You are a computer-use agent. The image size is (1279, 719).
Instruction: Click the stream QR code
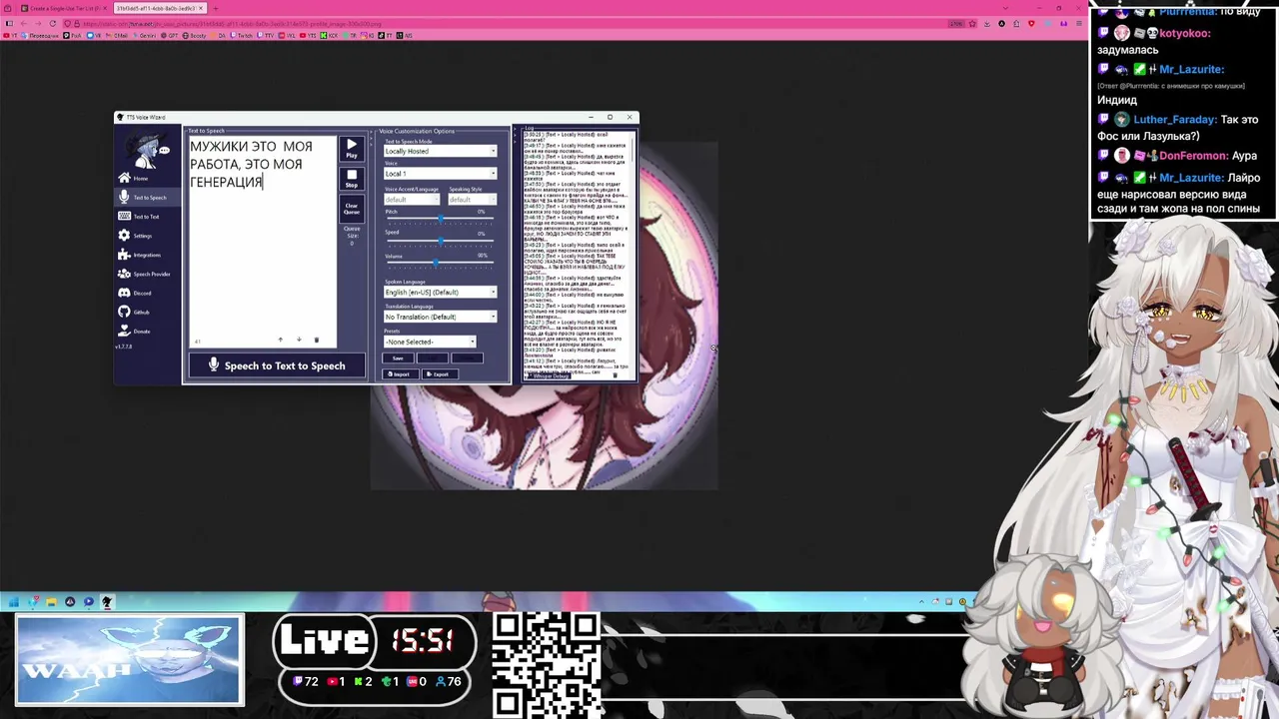point(546,663)
